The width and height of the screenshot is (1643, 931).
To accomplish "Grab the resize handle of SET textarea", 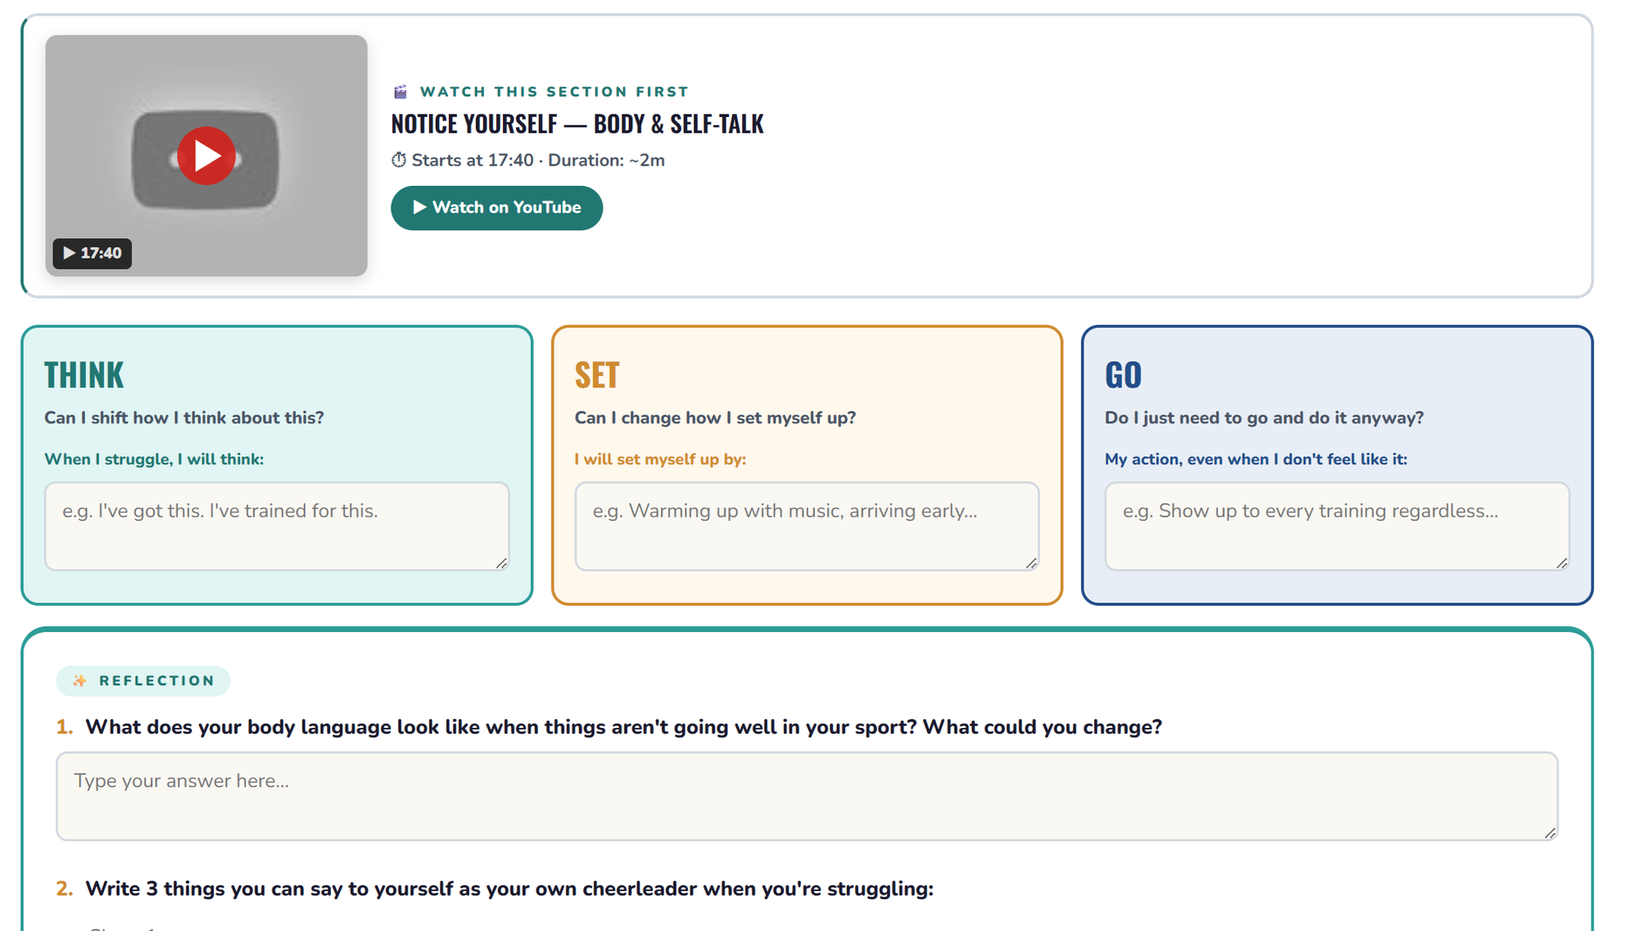I will (x=1031, y=563).
